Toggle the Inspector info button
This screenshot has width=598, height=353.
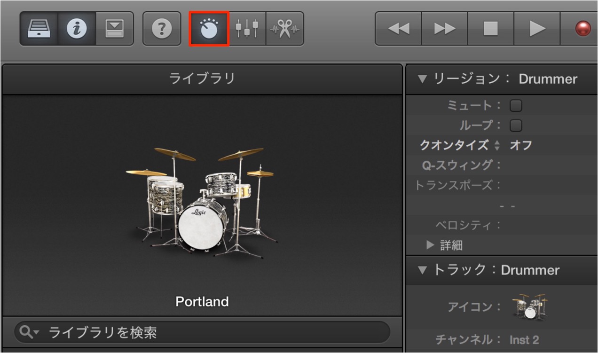(77, 29)
